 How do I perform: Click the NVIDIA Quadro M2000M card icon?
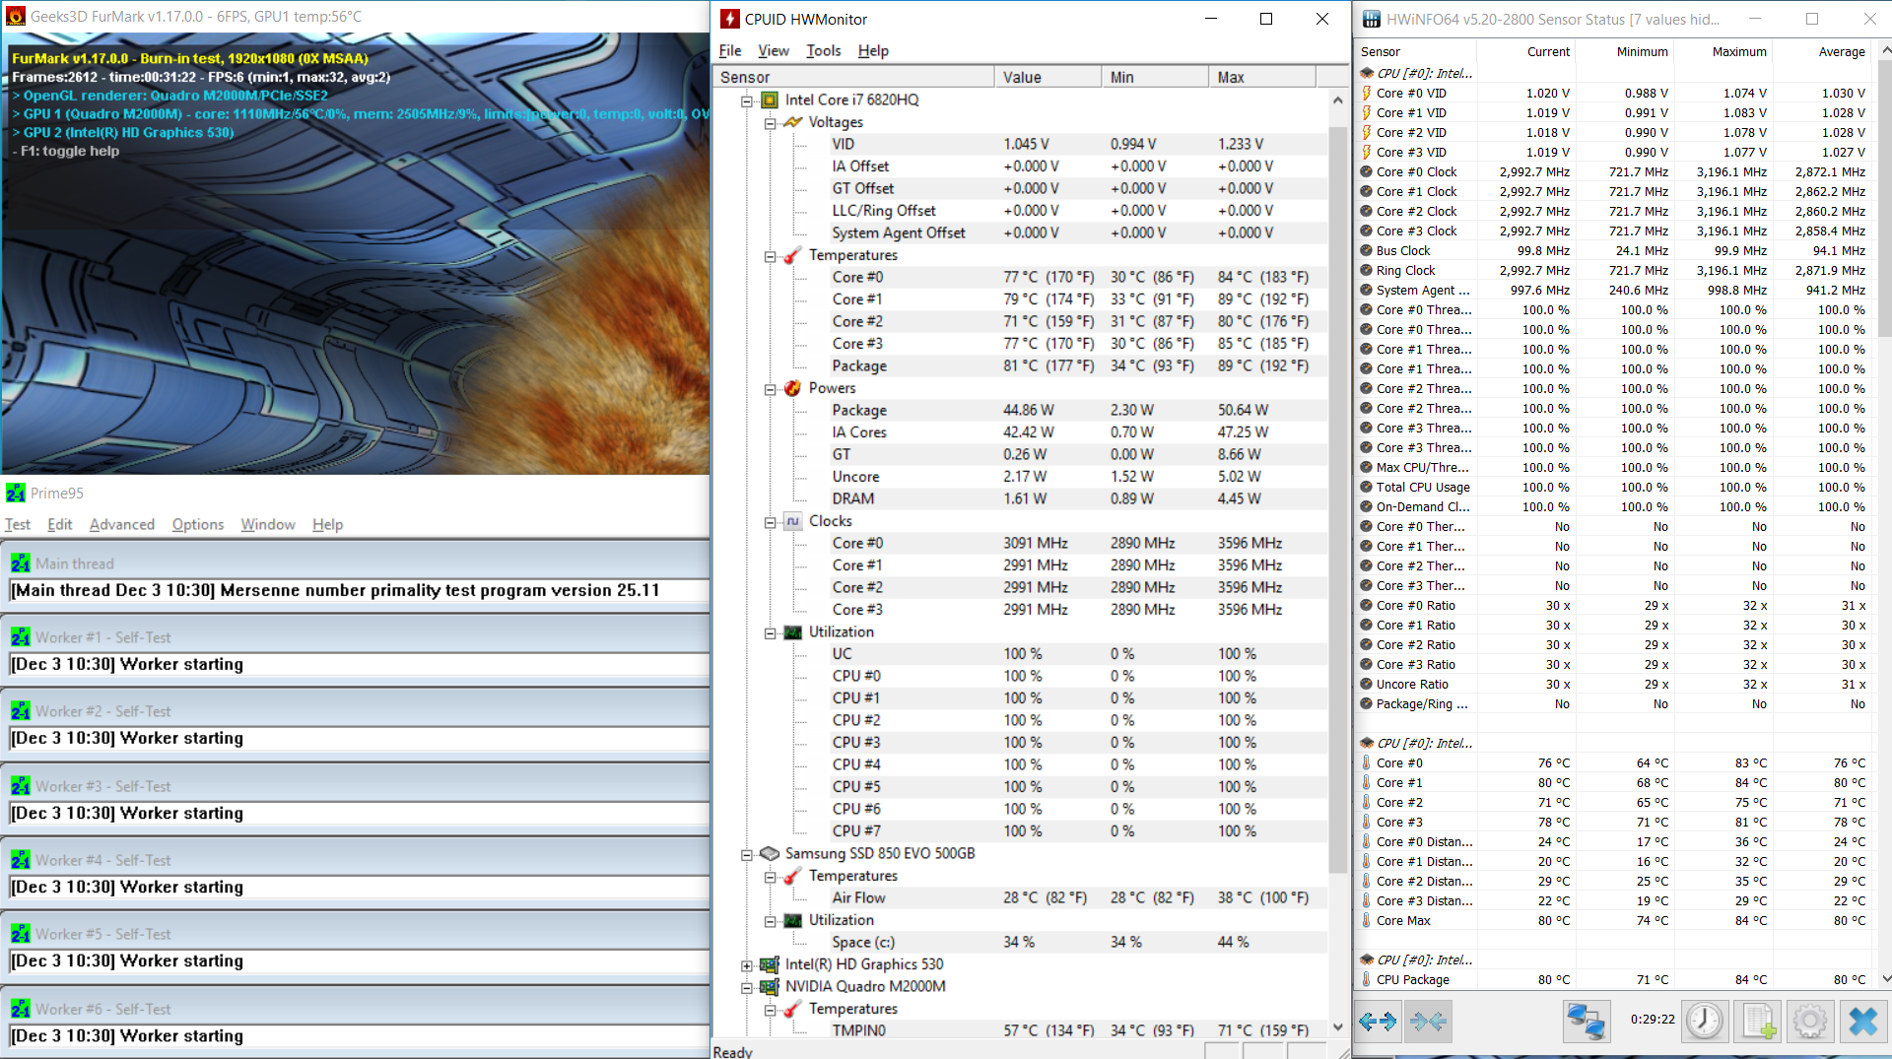[x=770, y=986]
